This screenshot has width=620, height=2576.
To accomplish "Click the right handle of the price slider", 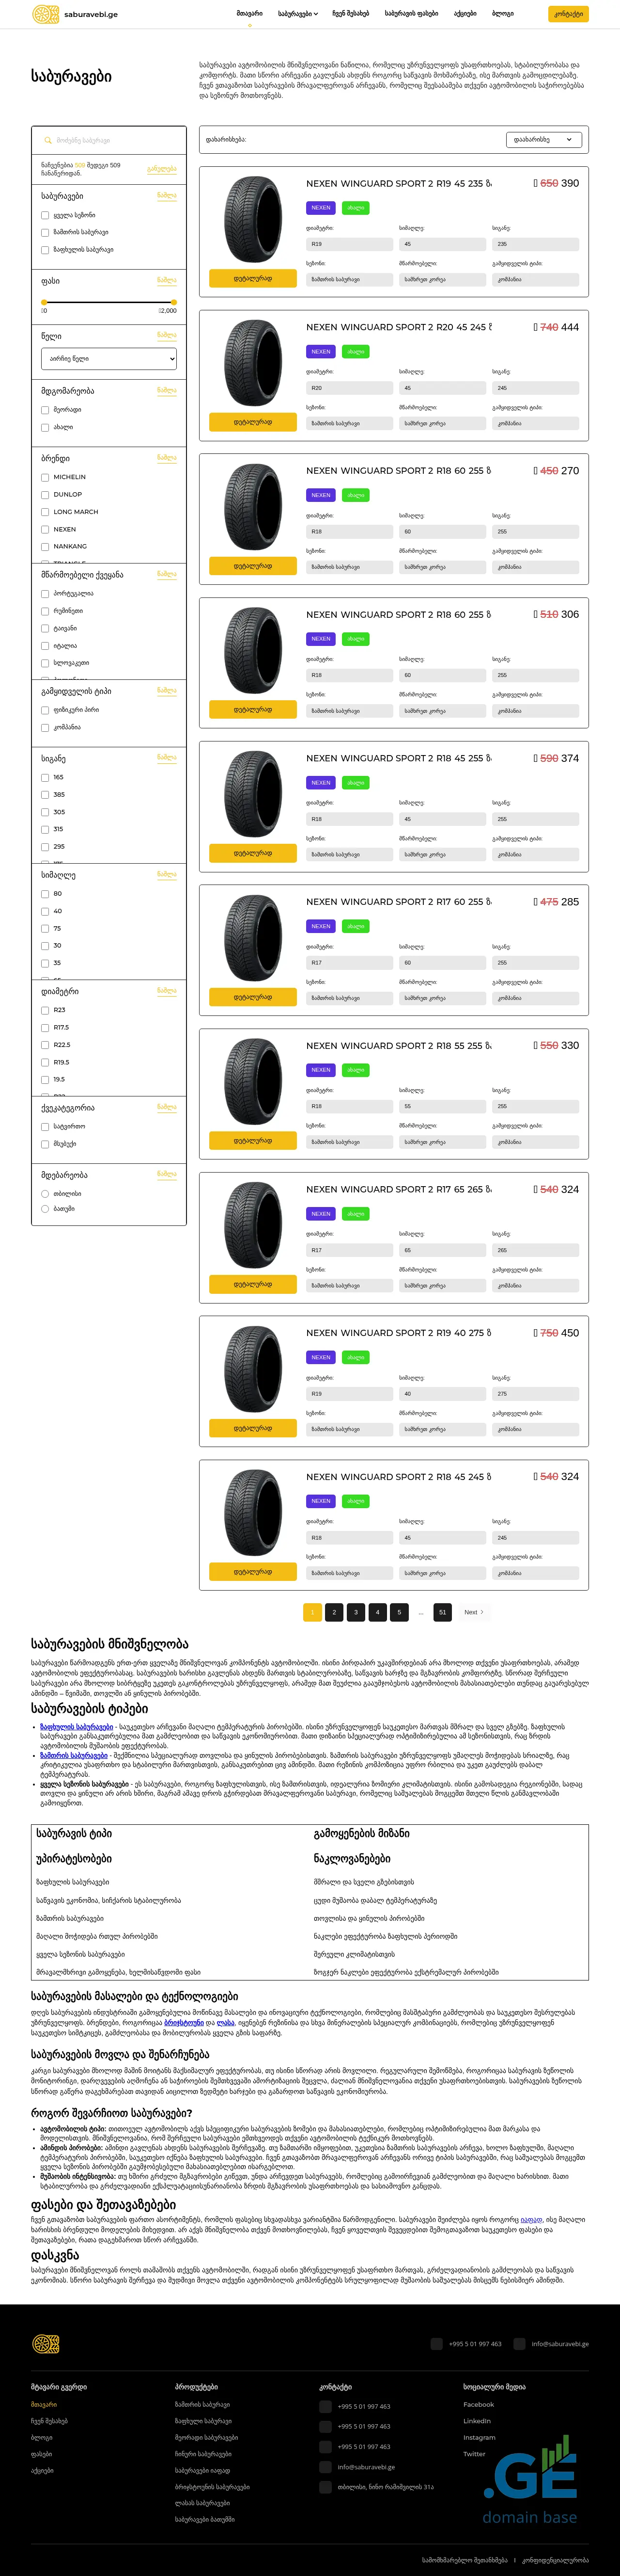I will 174,301.
